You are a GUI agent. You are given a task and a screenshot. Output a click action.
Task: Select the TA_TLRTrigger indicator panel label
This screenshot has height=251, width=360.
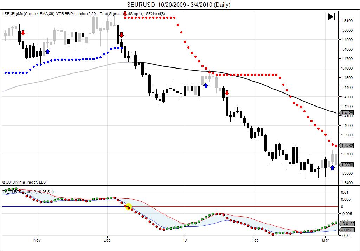point(28,192)
